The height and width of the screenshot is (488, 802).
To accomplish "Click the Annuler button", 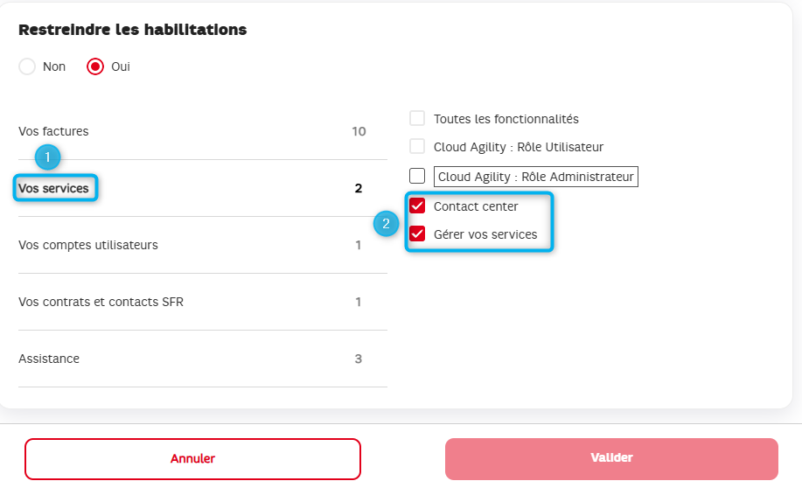I will pos(192,459).
